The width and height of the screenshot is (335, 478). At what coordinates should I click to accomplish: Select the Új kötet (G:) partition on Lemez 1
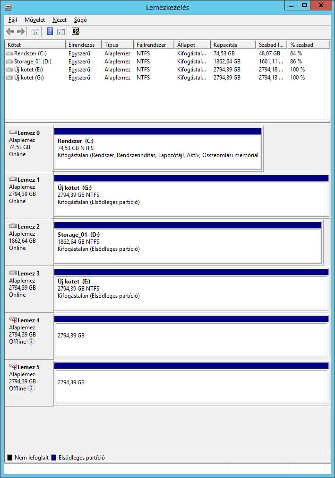coord(192,196)
